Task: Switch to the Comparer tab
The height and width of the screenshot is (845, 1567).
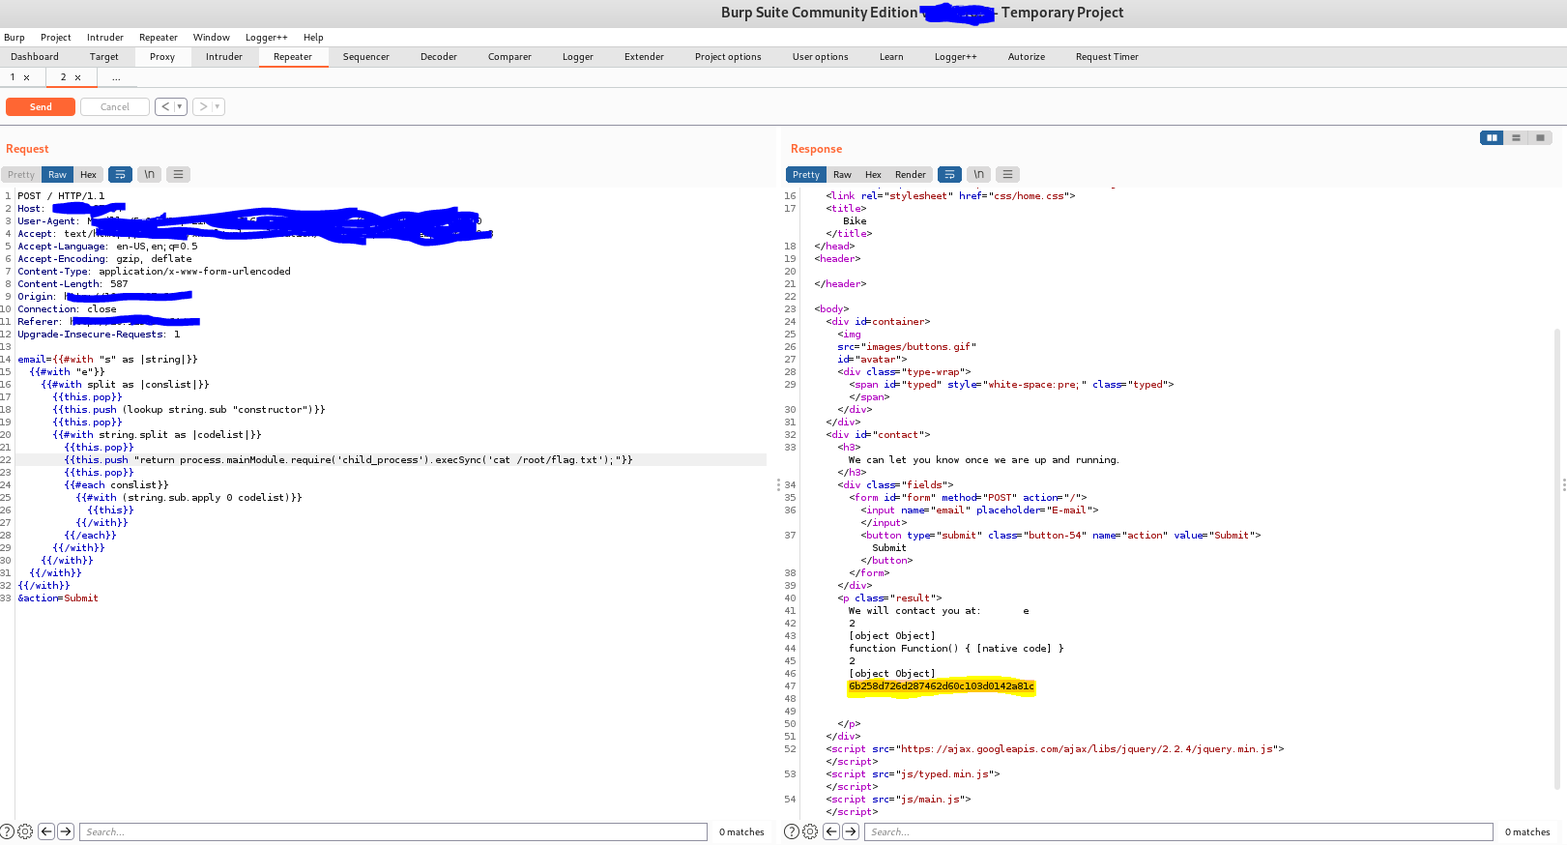Action: [x=509, y=57]
